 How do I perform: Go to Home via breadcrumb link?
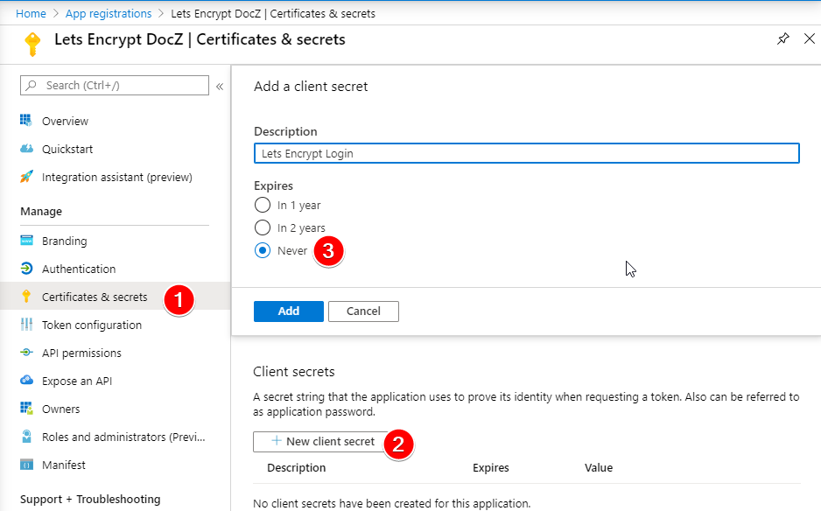click(x=31, y=13)
